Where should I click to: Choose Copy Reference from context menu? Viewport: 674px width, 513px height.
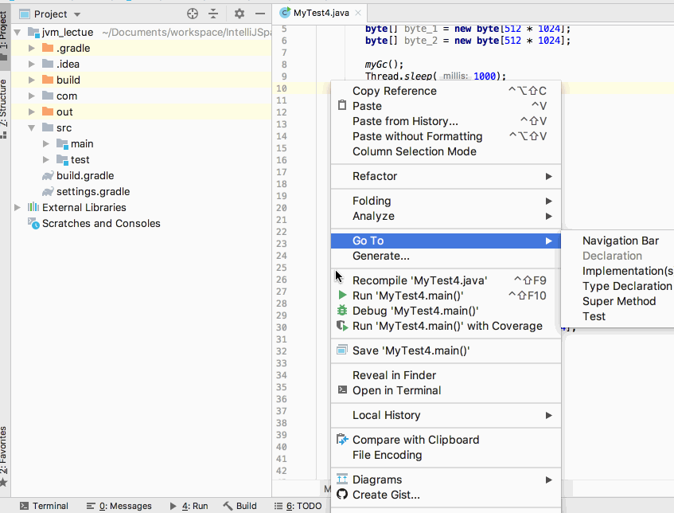(x=446, y=91)
